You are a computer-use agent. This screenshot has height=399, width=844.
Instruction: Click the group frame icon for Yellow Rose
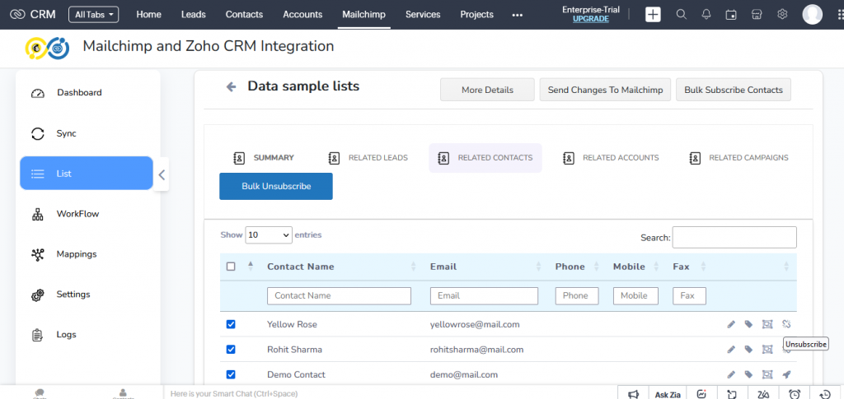[x=767, y=324]
